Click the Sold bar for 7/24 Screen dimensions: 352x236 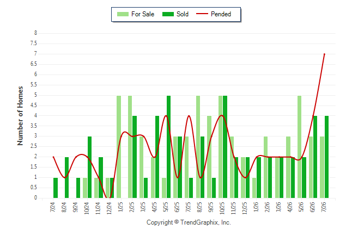(56, 188)
